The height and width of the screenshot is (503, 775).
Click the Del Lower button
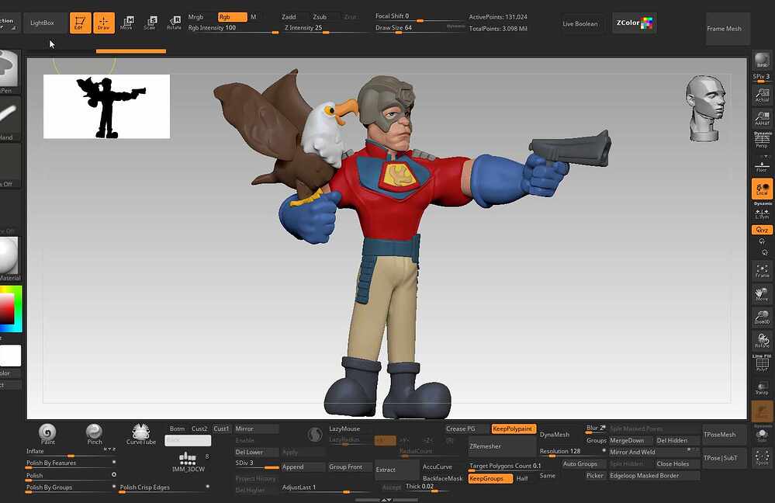point(256,452)
